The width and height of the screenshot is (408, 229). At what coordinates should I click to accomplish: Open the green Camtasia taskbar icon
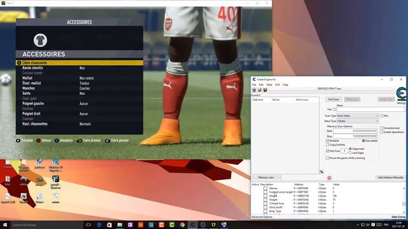(171, 225)
